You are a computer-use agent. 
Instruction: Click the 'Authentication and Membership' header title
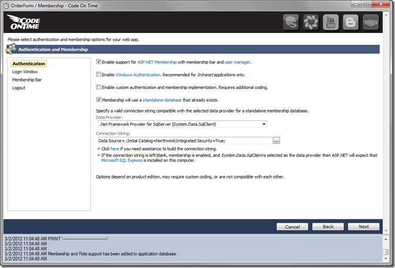[x=53, y=49]
